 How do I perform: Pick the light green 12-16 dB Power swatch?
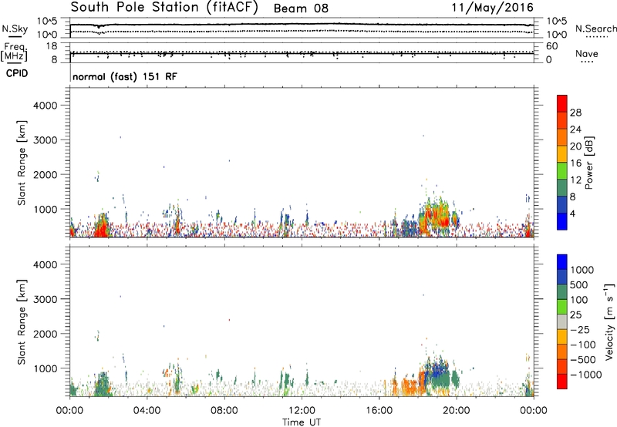pyautogui.click(x=562, y=171)
